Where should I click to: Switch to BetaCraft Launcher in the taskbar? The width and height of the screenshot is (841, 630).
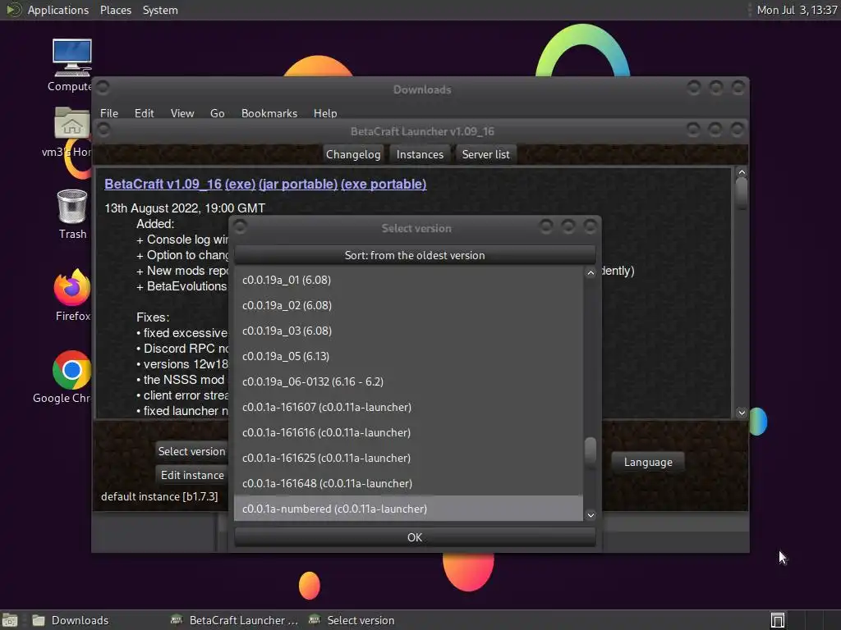(x=234, y=620)
